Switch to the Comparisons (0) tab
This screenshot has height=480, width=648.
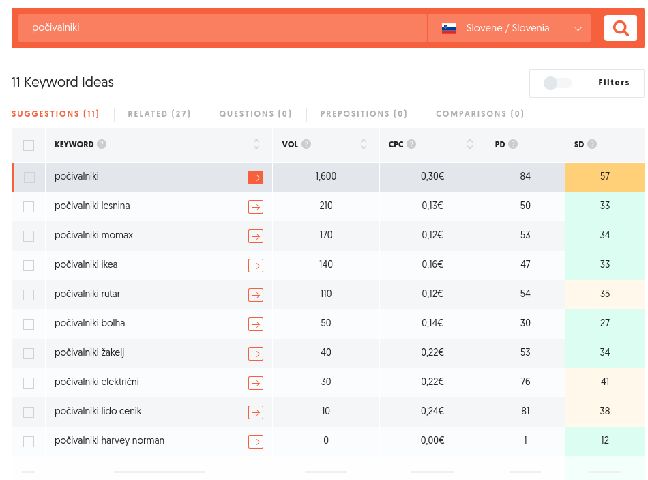[x=480, y=114]
